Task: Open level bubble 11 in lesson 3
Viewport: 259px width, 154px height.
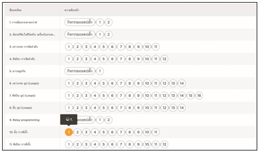Action: pyautogui.click(x=156, y=47)
